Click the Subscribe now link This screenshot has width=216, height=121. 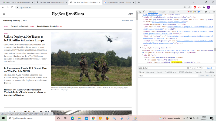(x=127, y=20)
